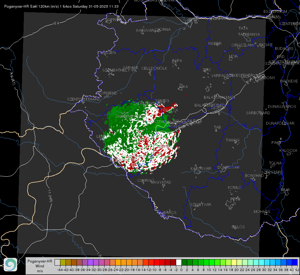Screen dimensions: 300x275
Task: Click the SZENTGOTTHARD town label
Action: coord(84,99)
